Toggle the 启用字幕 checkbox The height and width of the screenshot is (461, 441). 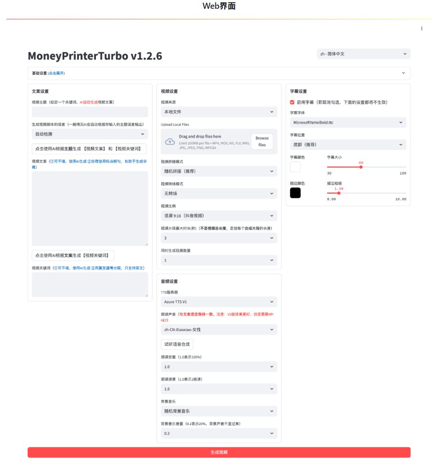(292, 102)
